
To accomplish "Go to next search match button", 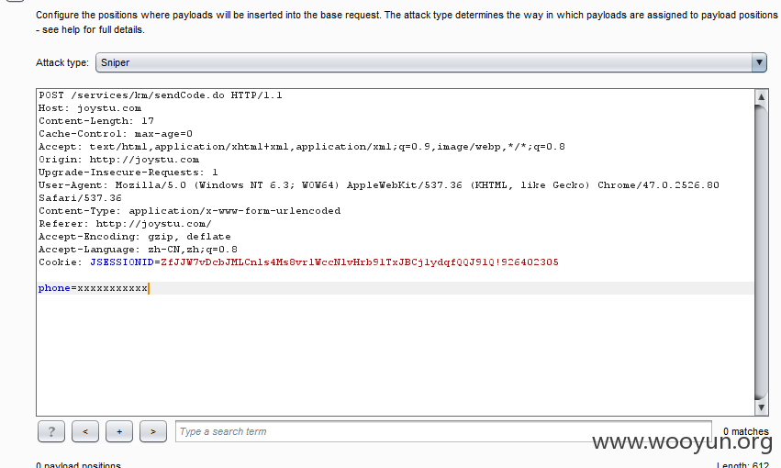I will [x=153, y=431].
